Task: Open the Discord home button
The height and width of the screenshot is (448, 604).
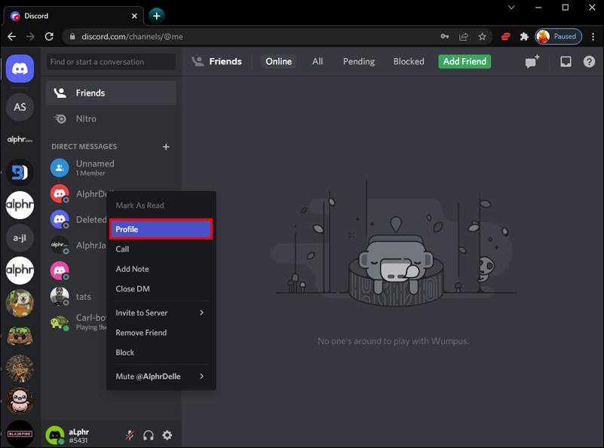Action: point(20,69)
